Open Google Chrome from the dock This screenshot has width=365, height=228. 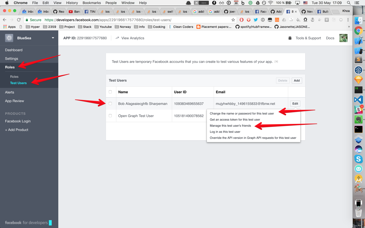358,31
